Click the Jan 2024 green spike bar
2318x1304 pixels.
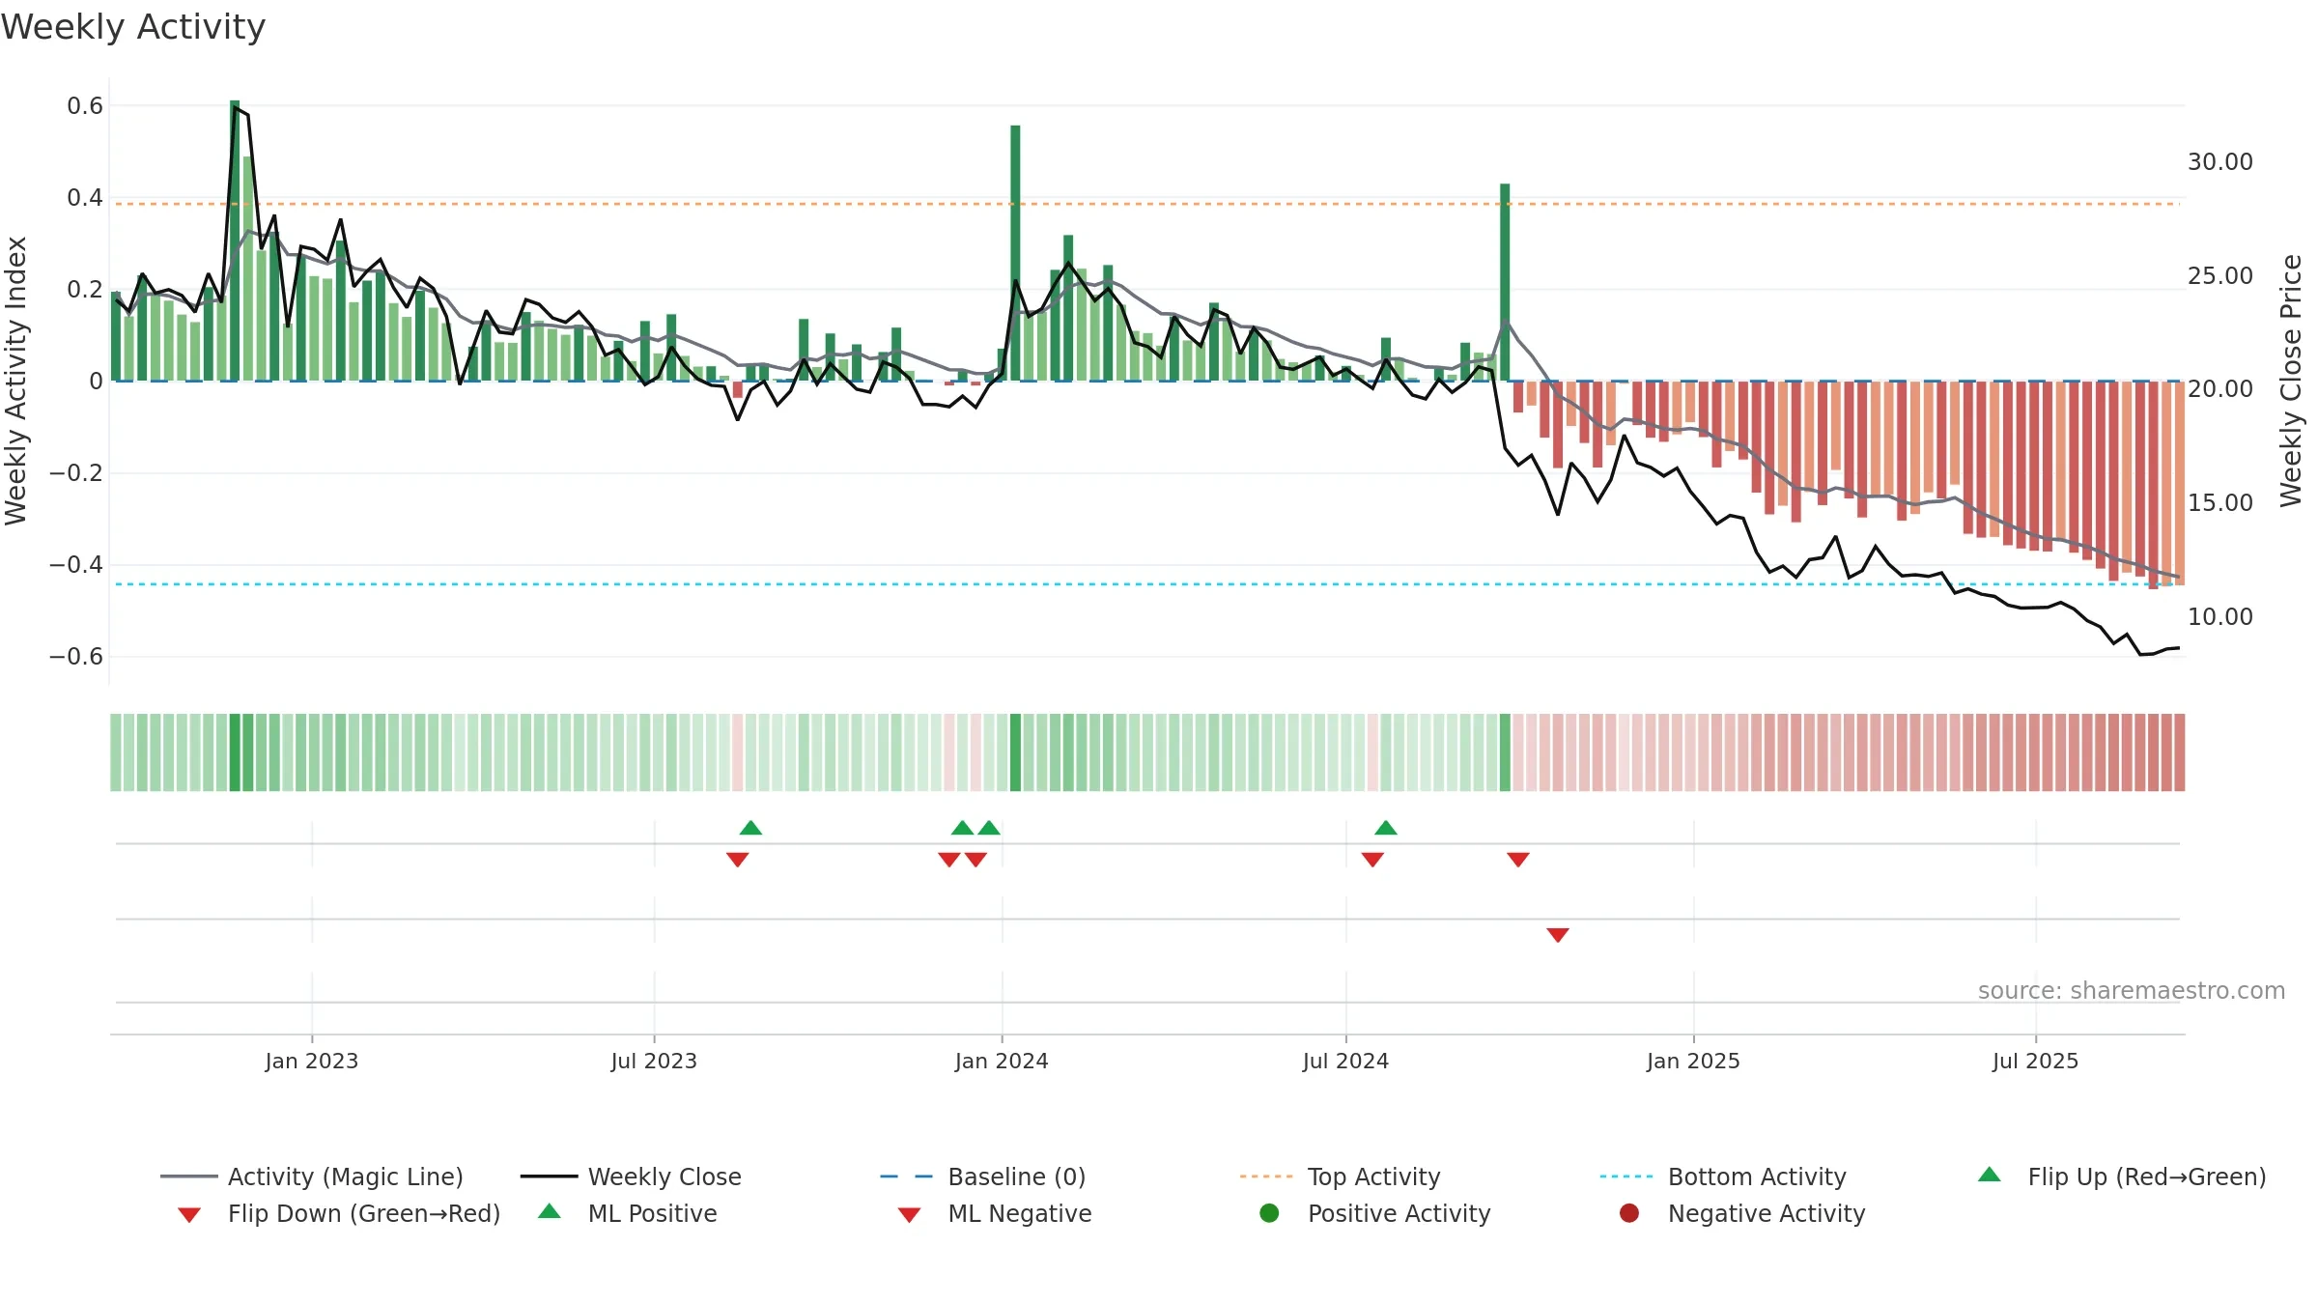tap(1015, 253)
